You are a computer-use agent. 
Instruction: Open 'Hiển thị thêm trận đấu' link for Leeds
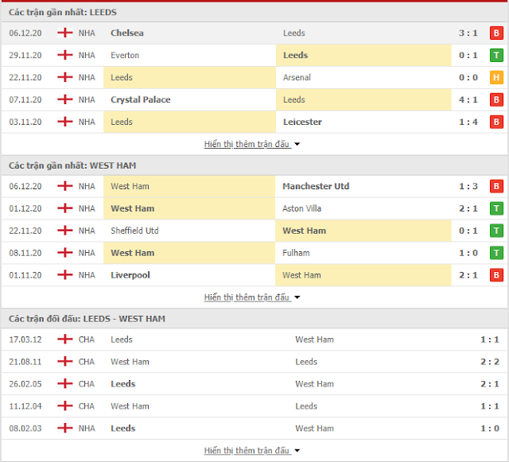click(247, 144)
